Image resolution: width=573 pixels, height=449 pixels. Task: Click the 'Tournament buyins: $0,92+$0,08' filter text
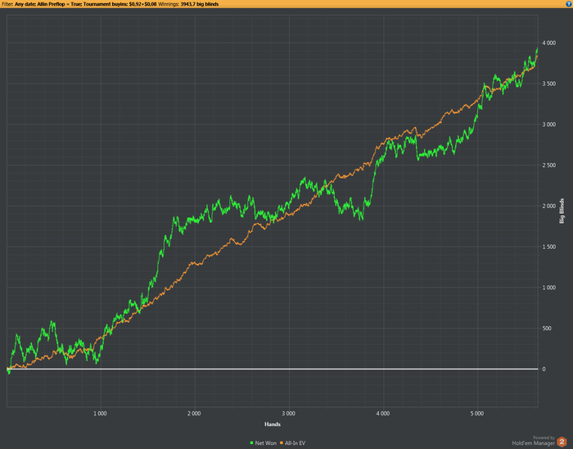click(120, 4)
